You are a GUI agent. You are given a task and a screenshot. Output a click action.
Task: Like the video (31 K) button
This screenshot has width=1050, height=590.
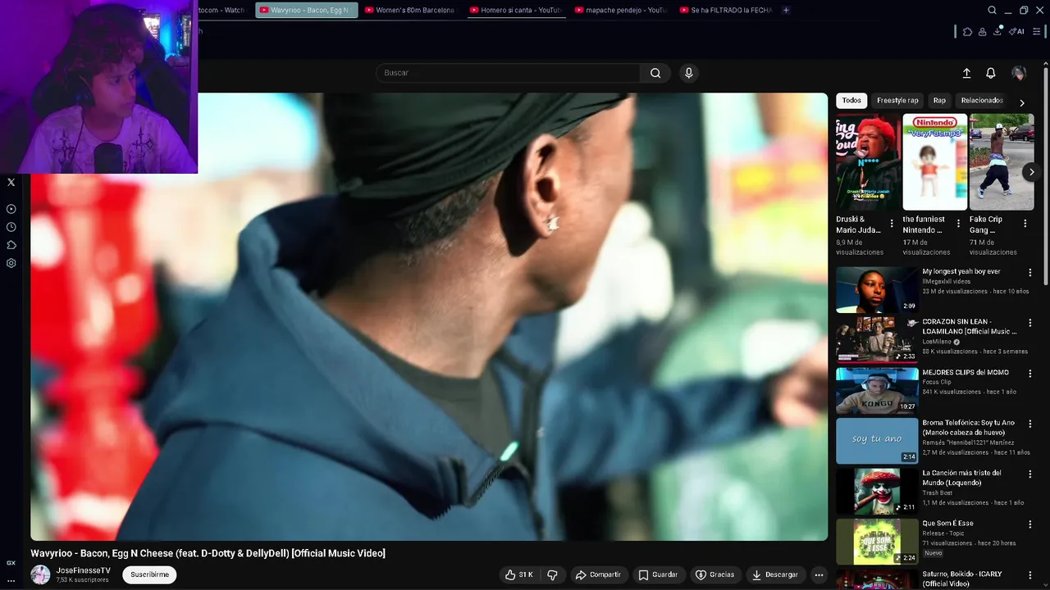(518, 574)
